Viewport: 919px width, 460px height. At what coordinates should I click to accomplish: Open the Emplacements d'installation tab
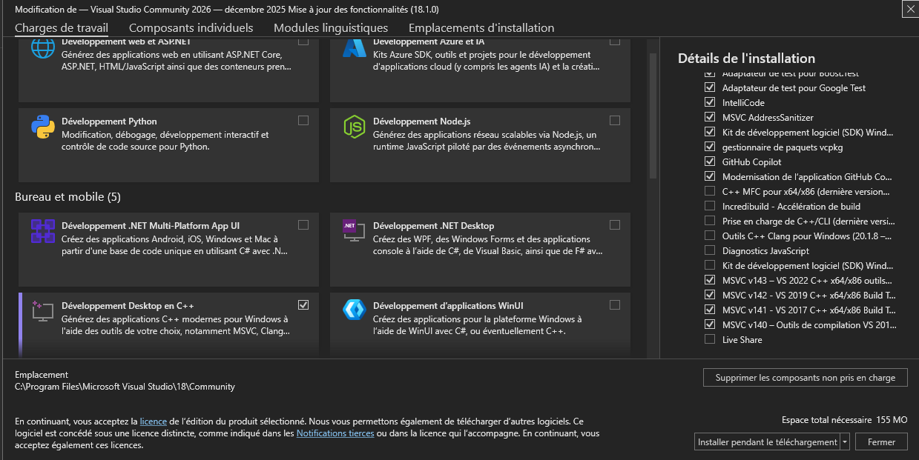point(481,28)
